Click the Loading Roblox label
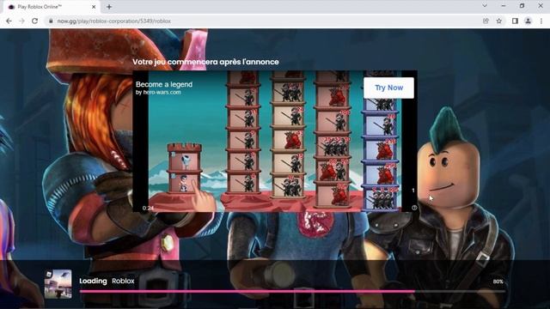 (107, 281)
